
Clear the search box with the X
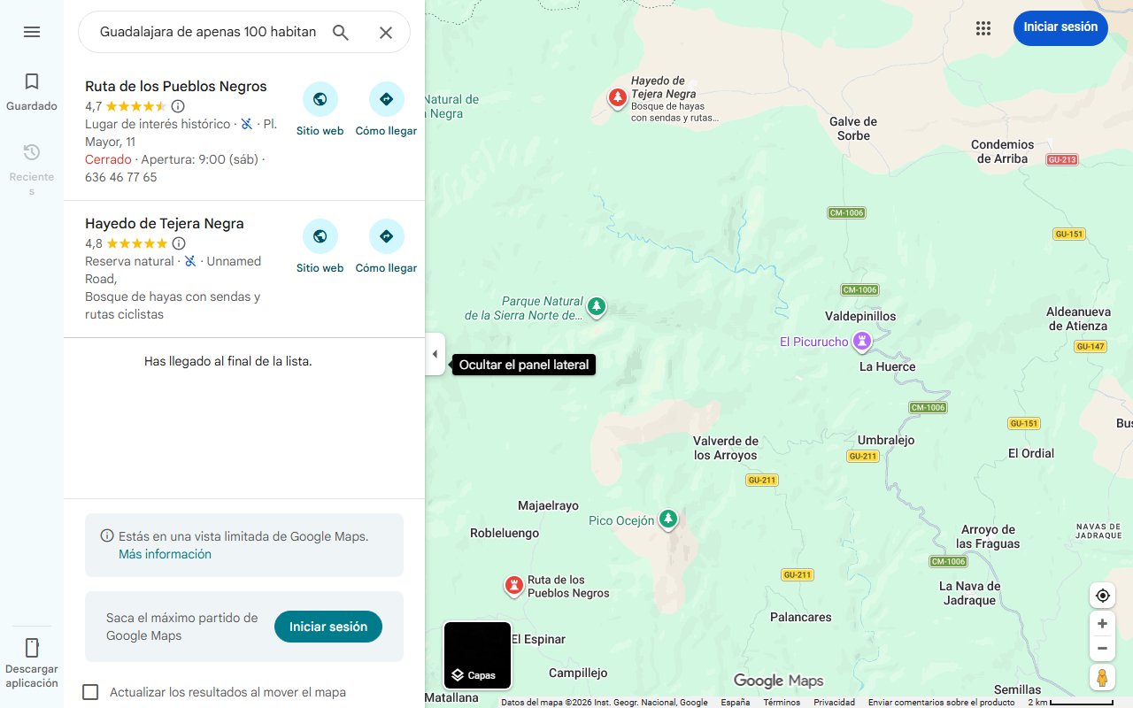386,32
